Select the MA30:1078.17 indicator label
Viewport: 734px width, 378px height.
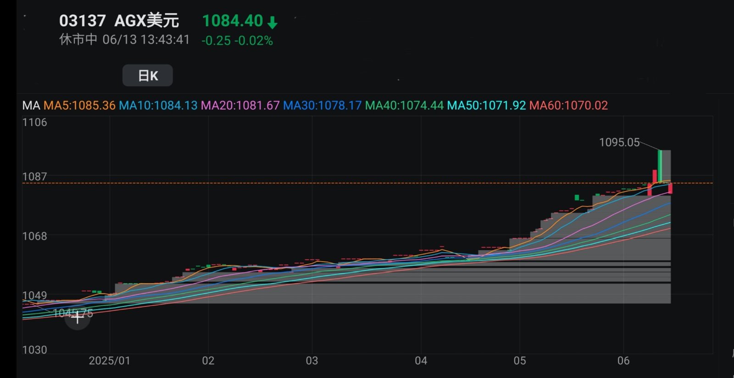(x=322, y=105)
